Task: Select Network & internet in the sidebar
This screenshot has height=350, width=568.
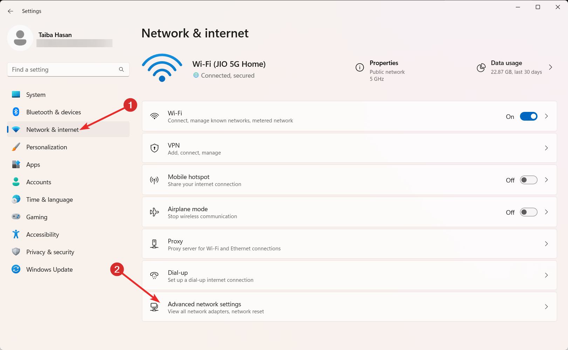Action: click(x=53, y=129)
